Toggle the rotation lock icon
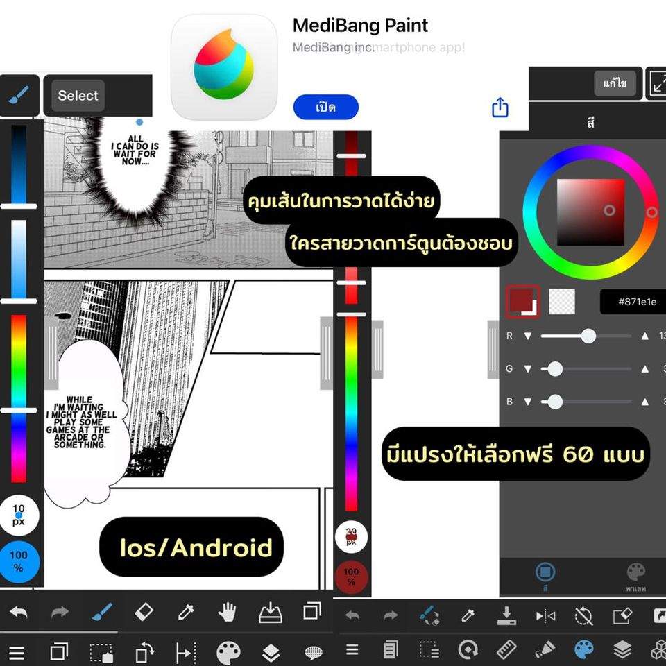This screenshot has width=666, height=666. (584, 615)
